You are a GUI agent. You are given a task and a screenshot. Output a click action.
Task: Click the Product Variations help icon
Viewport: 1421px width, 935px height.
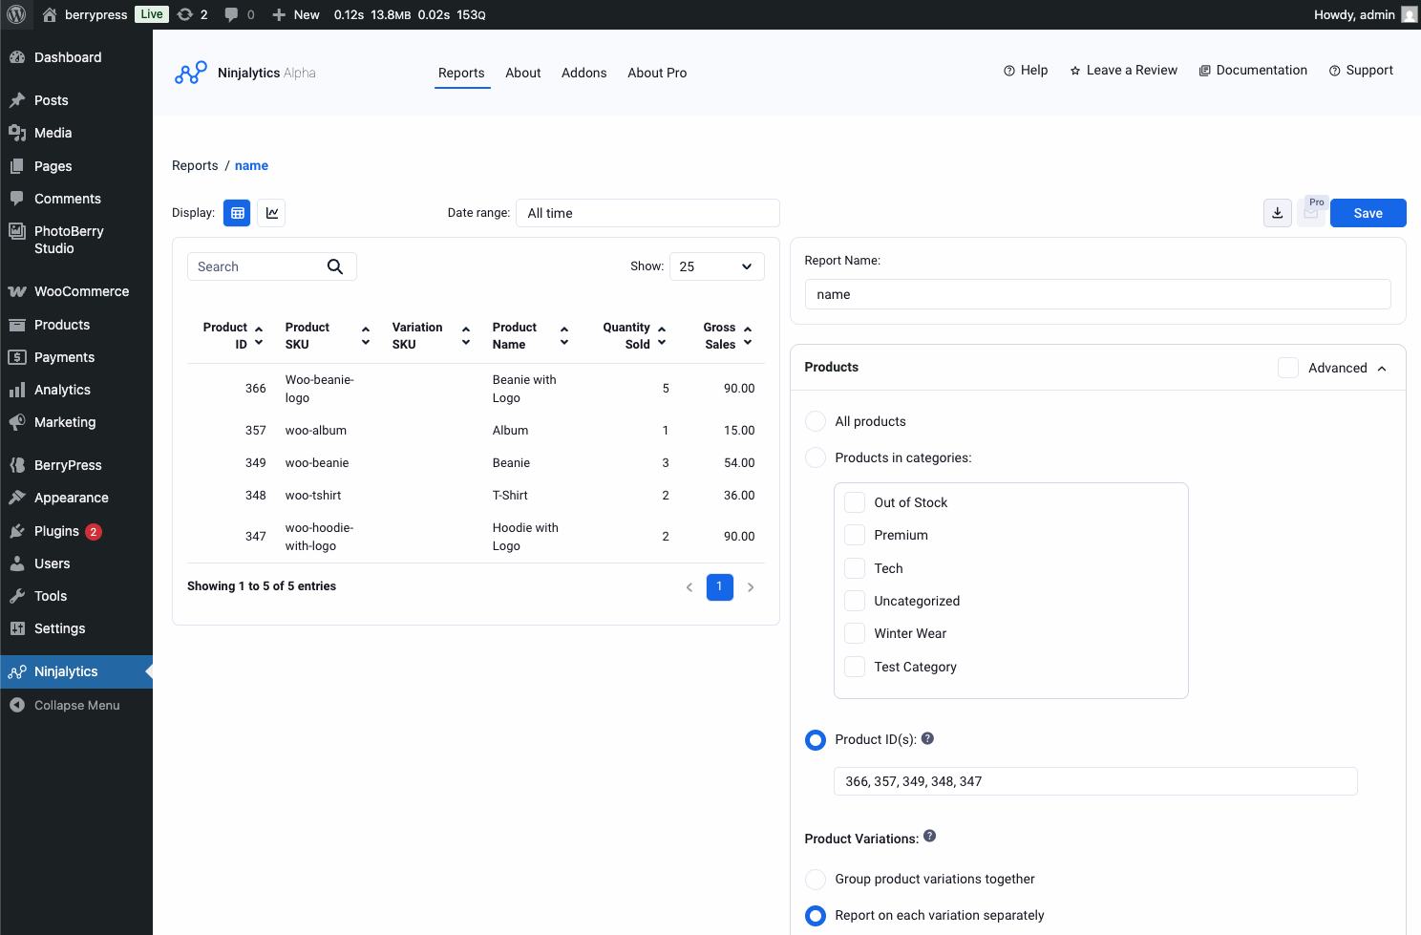click(x=929, y=836)
